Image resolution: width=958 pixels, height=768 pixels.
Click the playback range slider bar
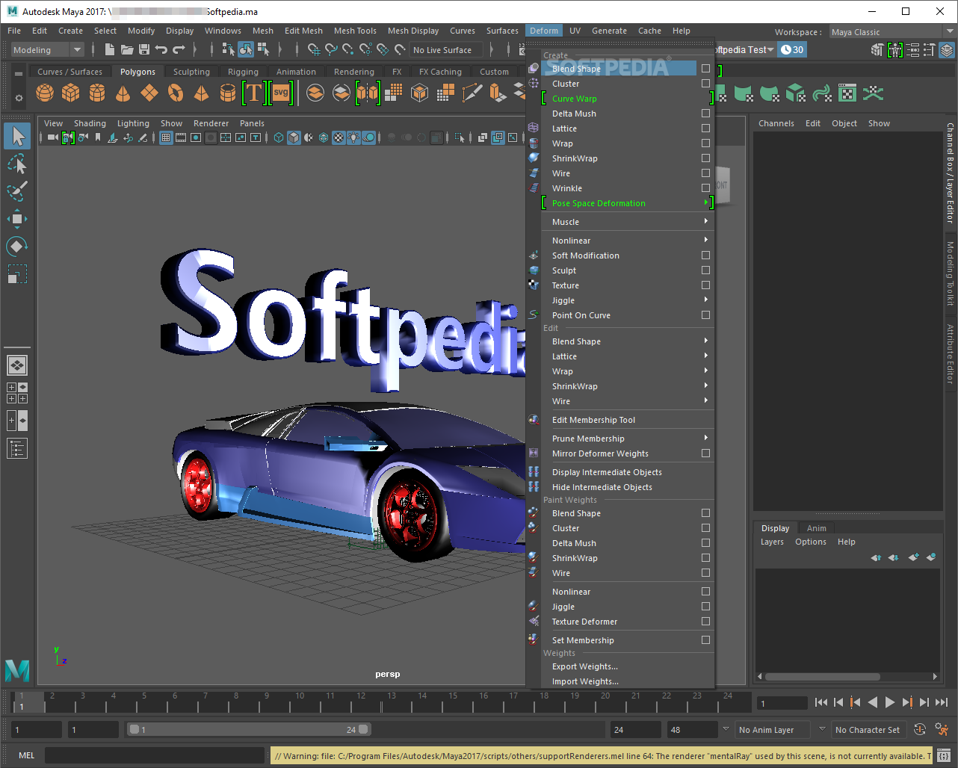[x=249, y=729]
